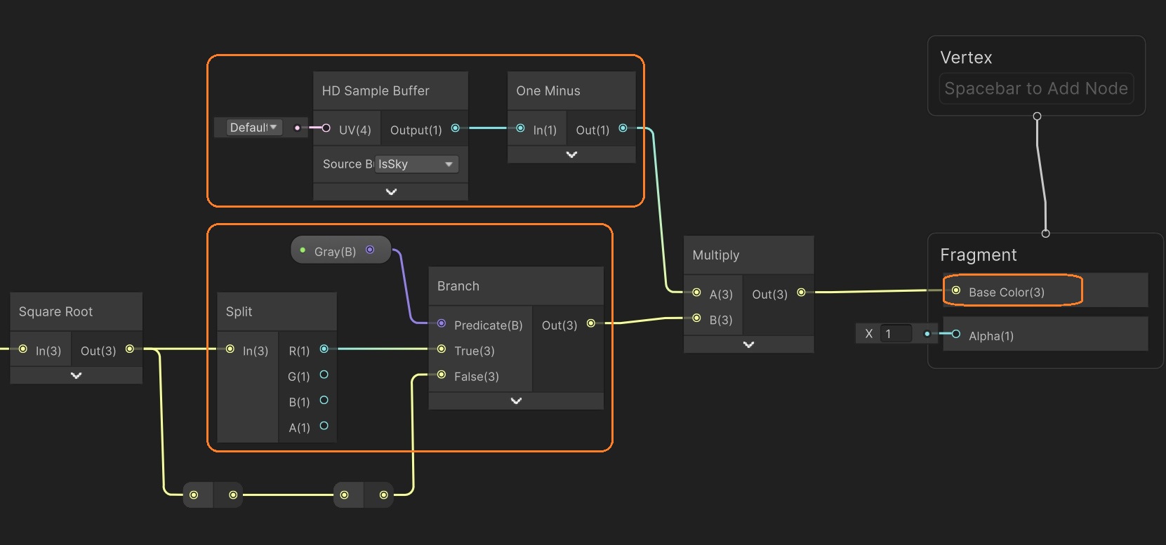Click the Branch False(3) input port

442,375
